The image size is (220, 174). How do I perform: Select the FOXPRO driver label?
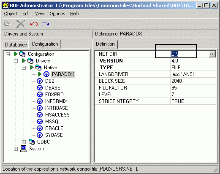pyautogui.click(x=54, y=95)
